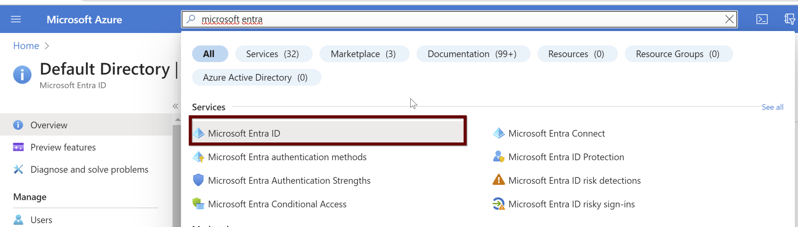This screenshot has width=798, height=227.
Task: Filter results by Azure Active Directory (0)
Action: [x=256, y=78]
